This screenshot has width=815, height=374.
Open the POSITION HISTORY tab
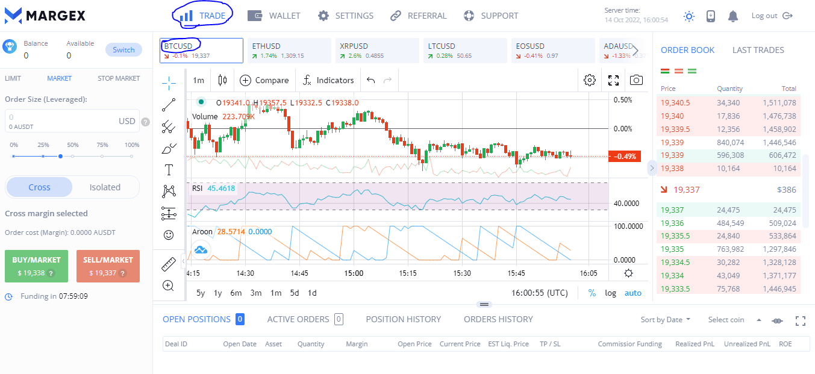click(x=404, y=319)
